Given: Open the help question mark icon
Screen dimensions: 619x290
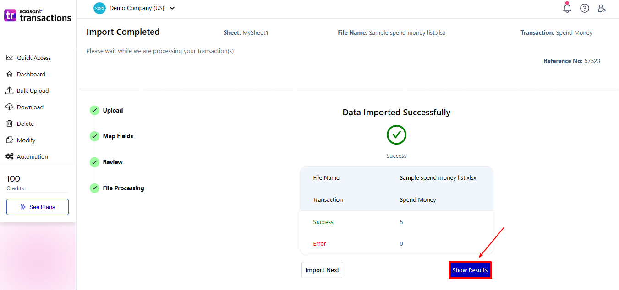Looking at the screenshot, I should 585,8.
